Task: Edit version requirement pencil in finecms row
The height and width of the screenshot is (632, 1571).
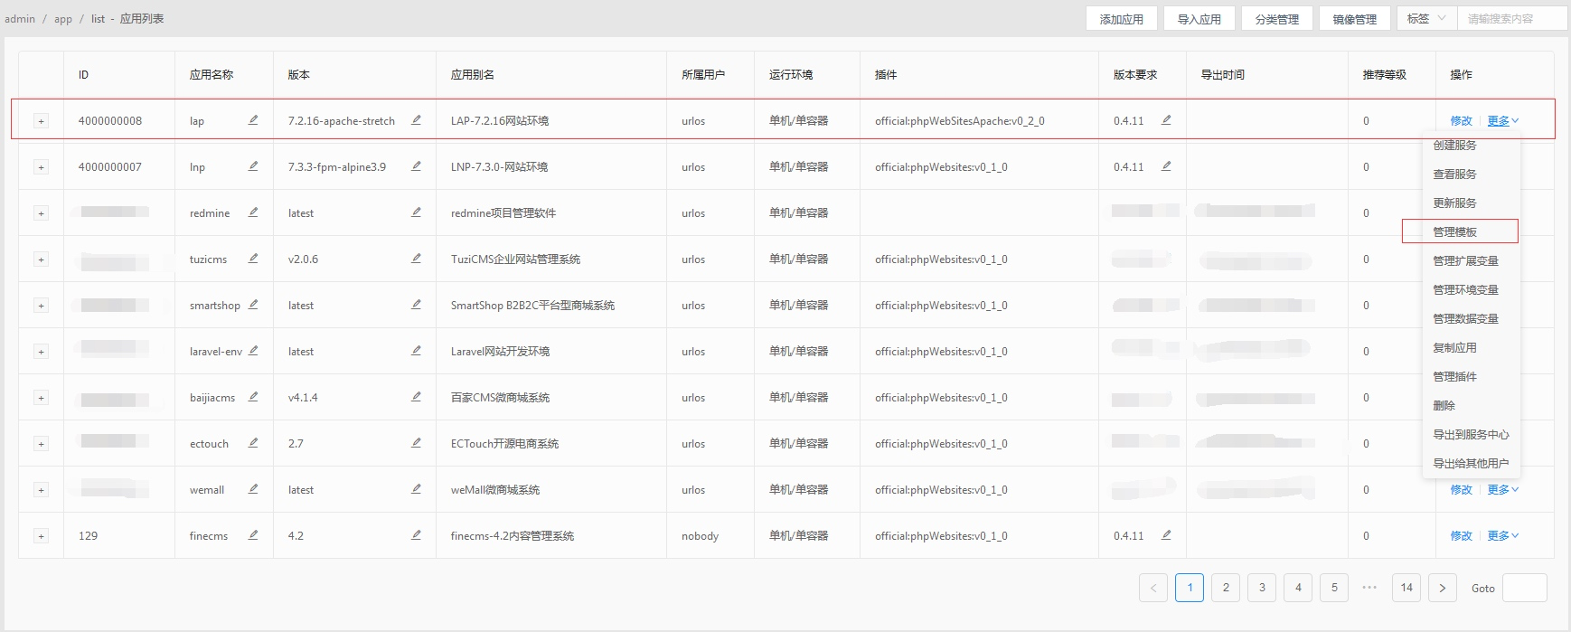Action: coord(1166,534)
